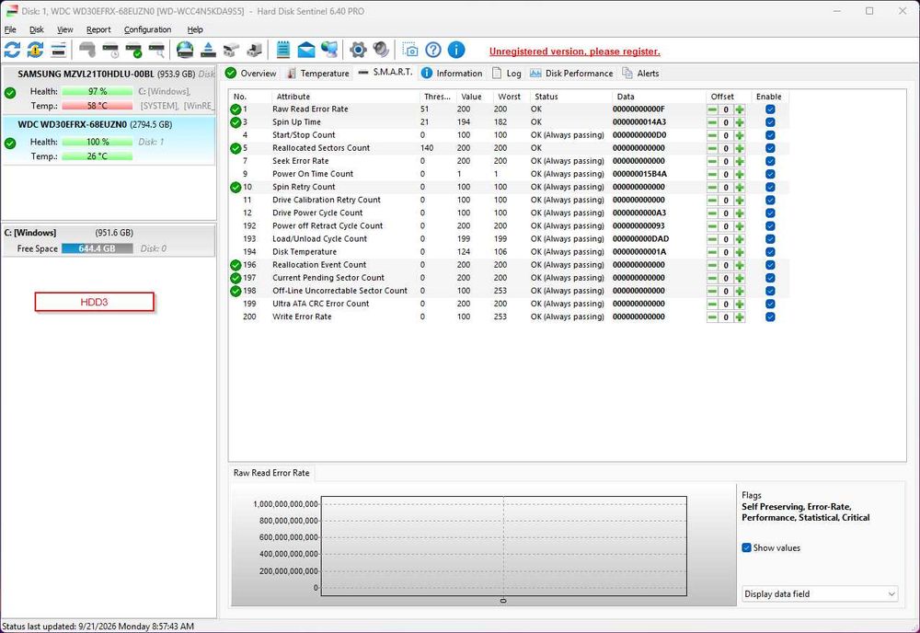Click the disk with magnifying glass icon
This screenshot has height=633, width=920.
pos(156,50)
